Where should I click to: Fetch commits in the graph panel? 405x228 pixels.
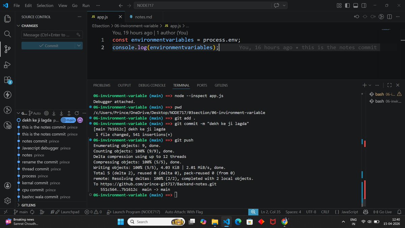coord(54,113)
